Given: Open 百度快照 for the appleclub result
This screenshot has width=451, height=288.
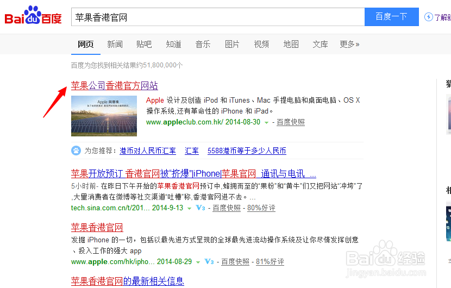Looking at the screenshot, I should point(291,122).
